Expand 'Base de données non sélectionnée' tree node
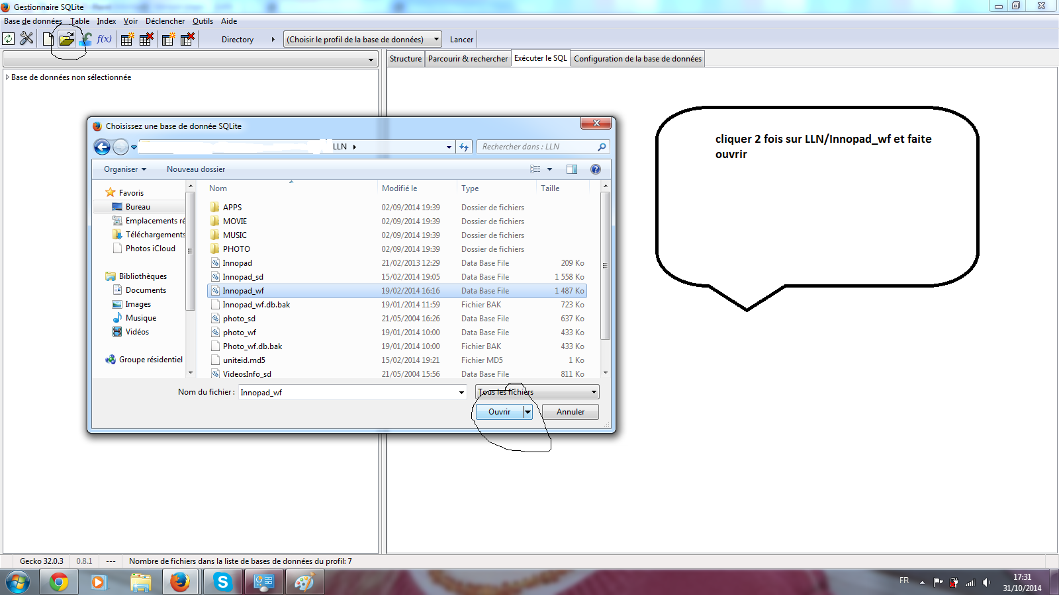The width and height of the screenshot is (1059, 595). coord(7,77)
